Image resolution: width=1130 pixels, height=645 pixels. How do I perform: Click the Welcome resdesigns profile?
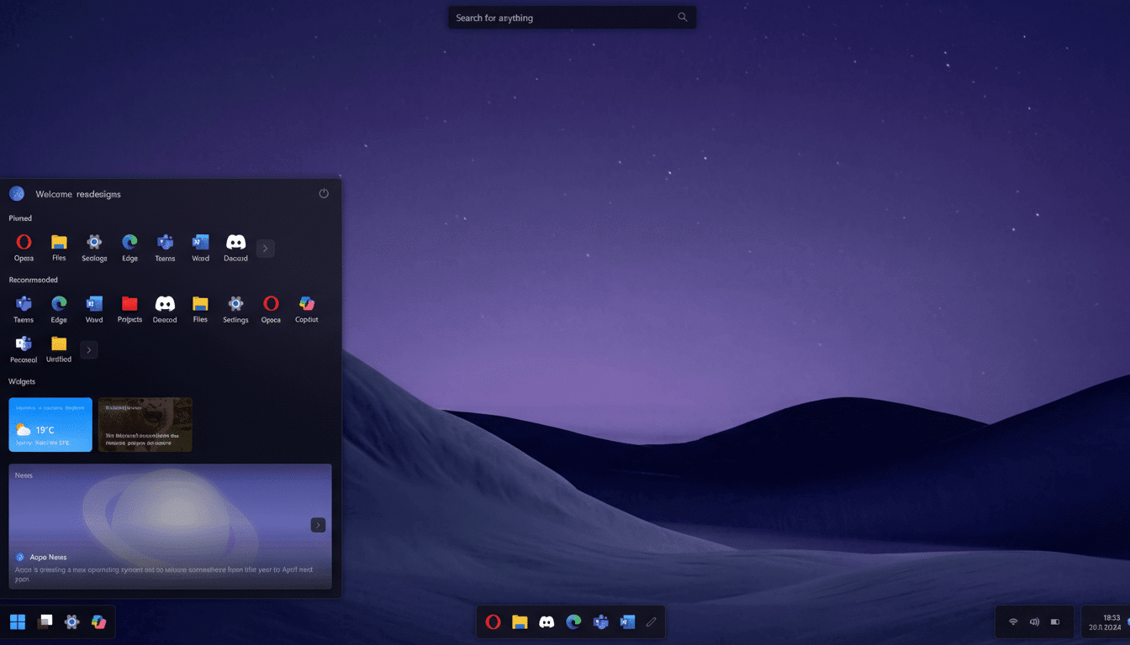click(65, 193)
